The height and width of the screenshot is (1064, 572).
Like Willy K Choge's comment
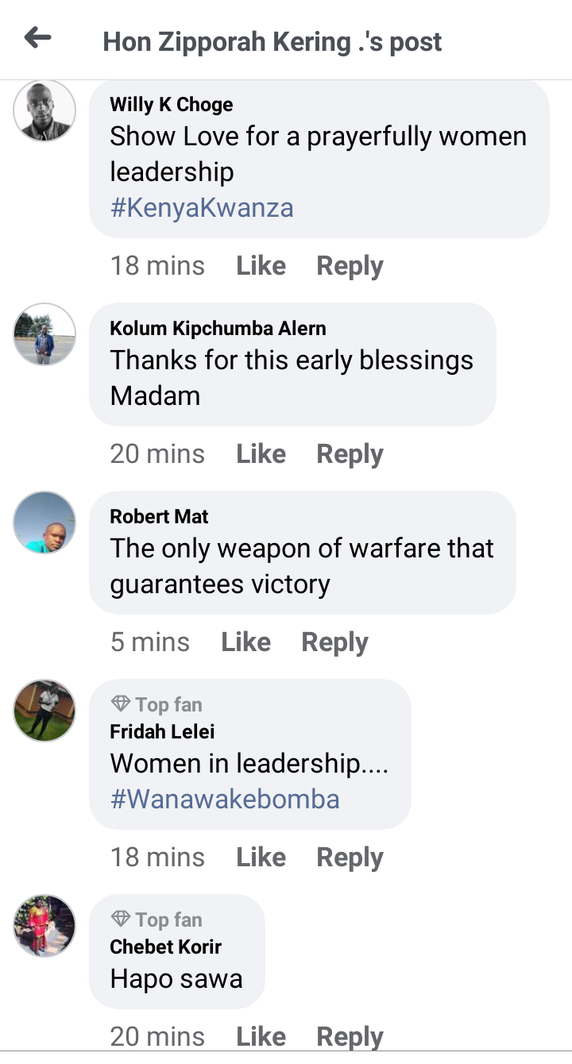point(261,265)
